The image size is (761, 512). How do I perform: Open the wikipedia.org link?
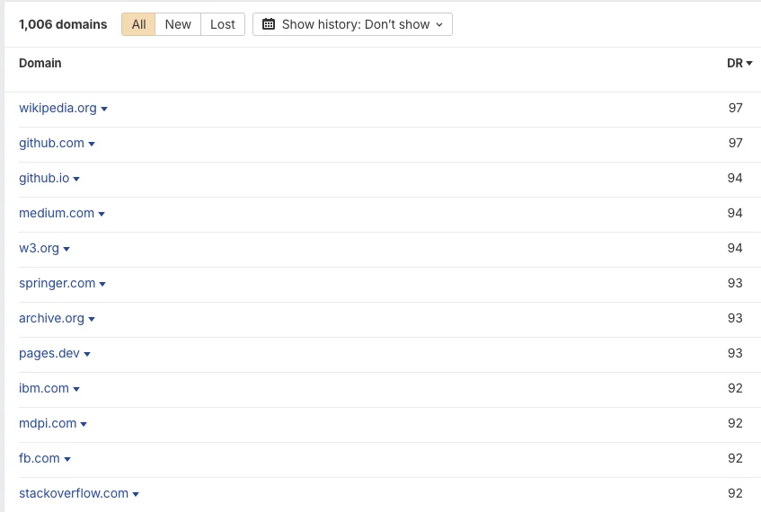coord(58,108)
